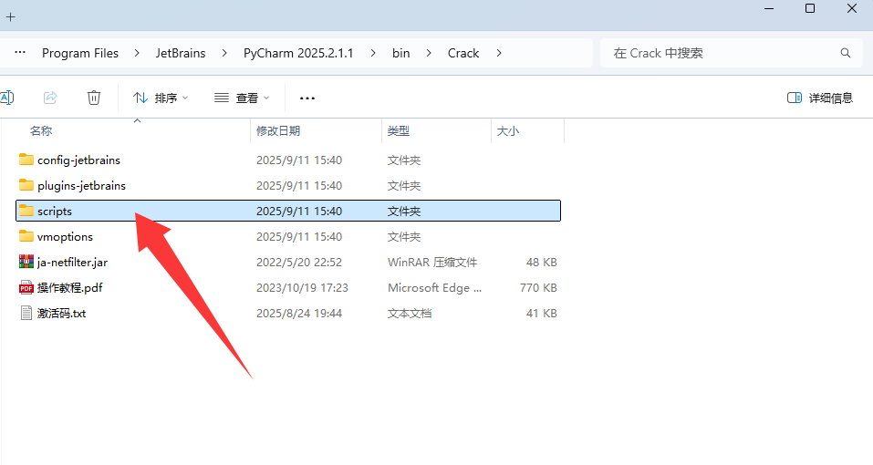Select the 操作教程.pdf PDF icon

(26, 287)
